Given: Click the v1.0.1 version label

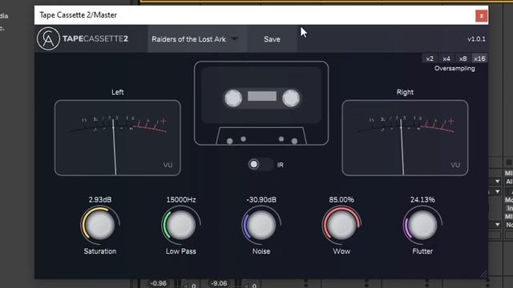Looking at the screenshot, I should (476, 39).
